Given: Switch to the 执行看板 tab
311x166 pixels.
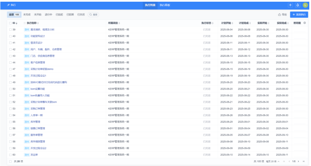Looking at the screenshot, I should (x=165, y=5).
